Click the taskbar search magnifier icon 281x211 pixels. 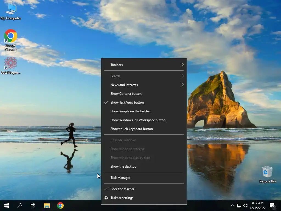click(20, 206)
